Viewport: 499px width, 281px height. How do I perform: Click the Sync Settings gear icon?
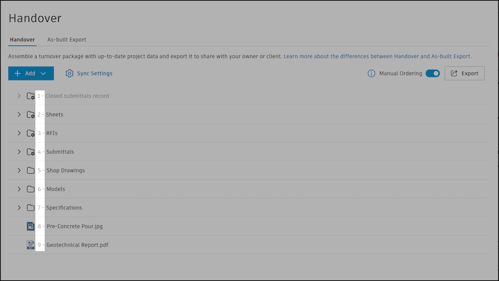[70, 74]
